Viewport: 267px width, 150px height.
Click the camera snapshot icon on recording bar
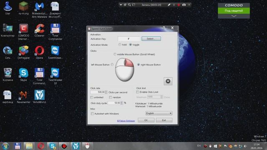184,5
